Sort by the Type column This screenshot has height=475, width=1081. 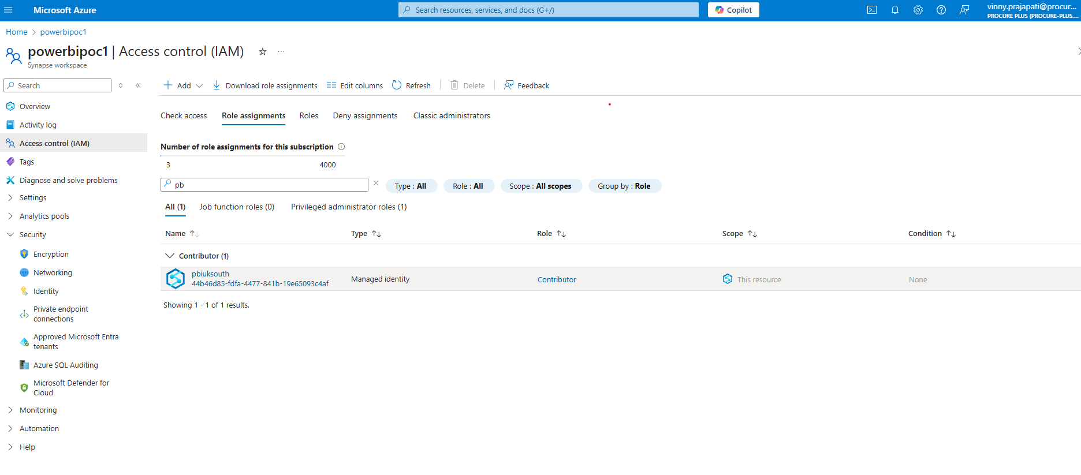point(366,233)
